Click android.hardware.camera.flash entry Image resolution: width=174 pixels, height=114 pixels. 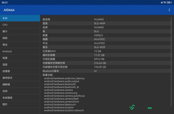click(x=61, y=99)
